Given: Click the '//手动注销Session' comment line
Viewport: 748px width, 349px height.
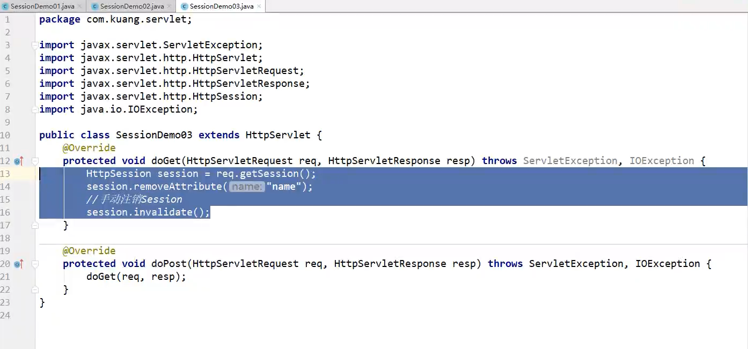Looking at the screenshot, I should (134, 199).
